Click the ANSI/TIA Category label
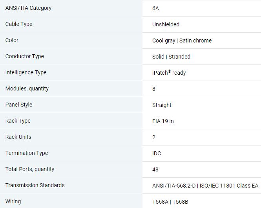Viewport: 261px width, 208px height. (28, 8)
